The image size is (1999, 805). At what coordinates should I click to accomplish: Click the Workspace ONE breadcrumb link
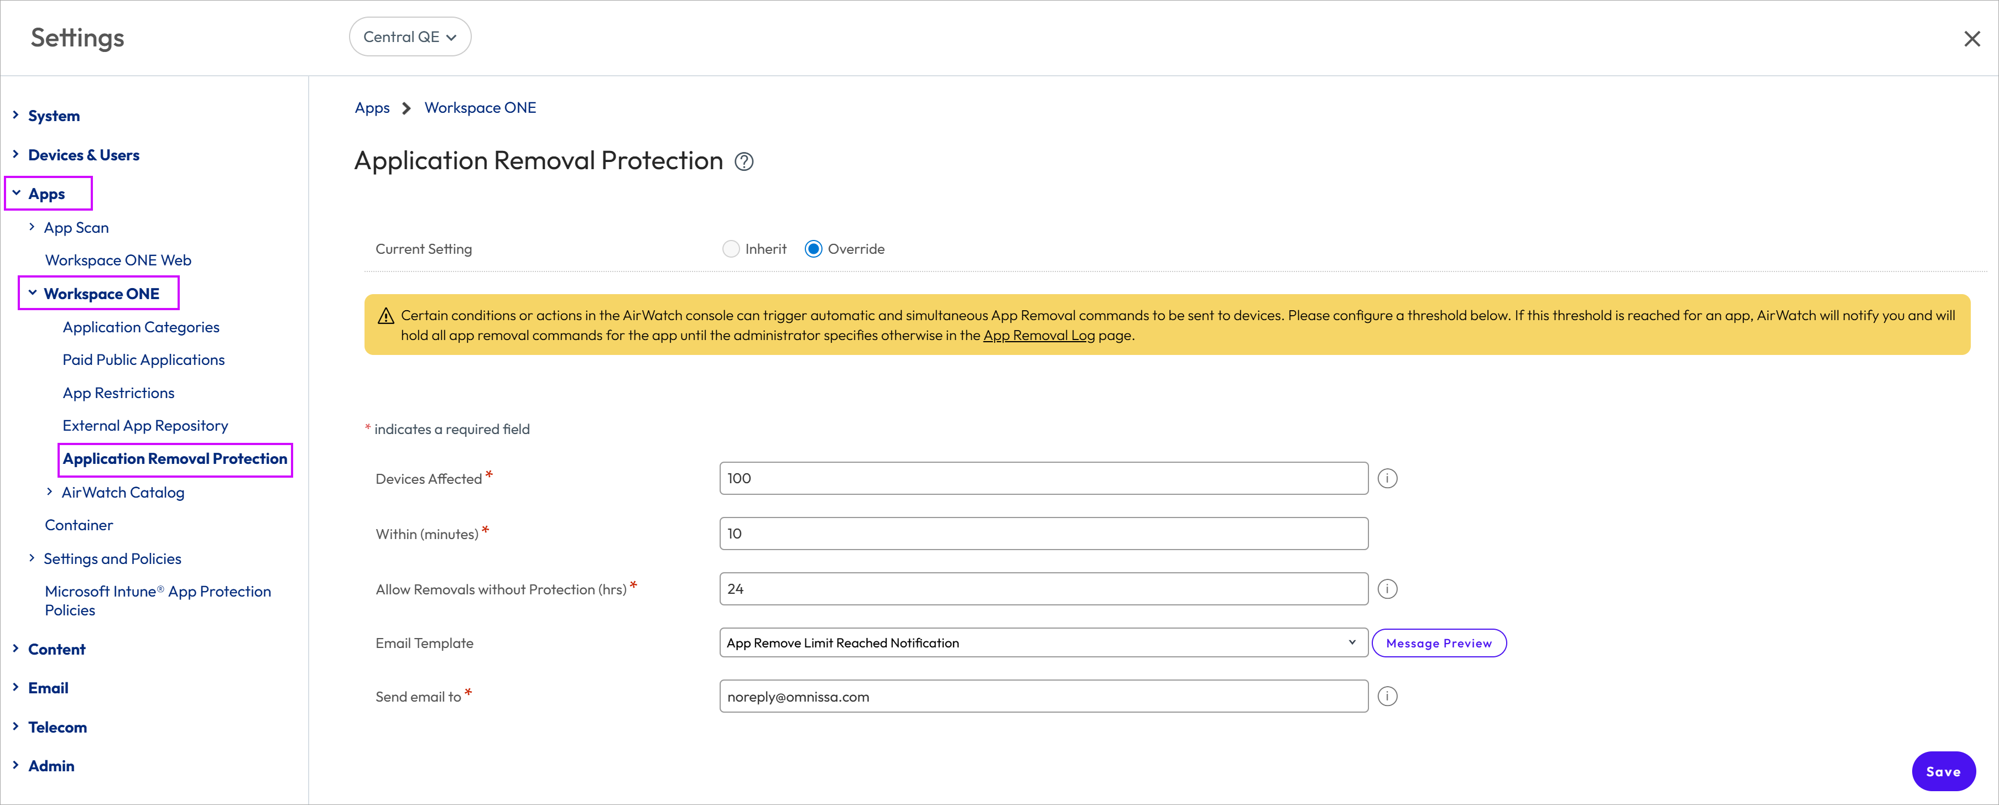pyautogui.click(x=480, y=108)
